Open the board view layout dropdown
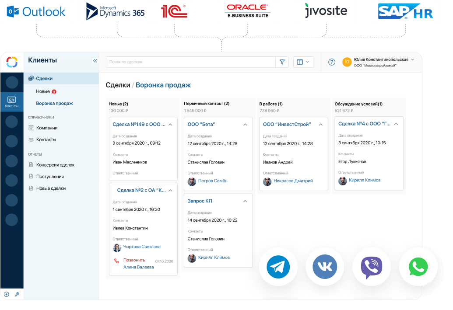The height and width of the screenshot is (310, 453). click(303, 62)
